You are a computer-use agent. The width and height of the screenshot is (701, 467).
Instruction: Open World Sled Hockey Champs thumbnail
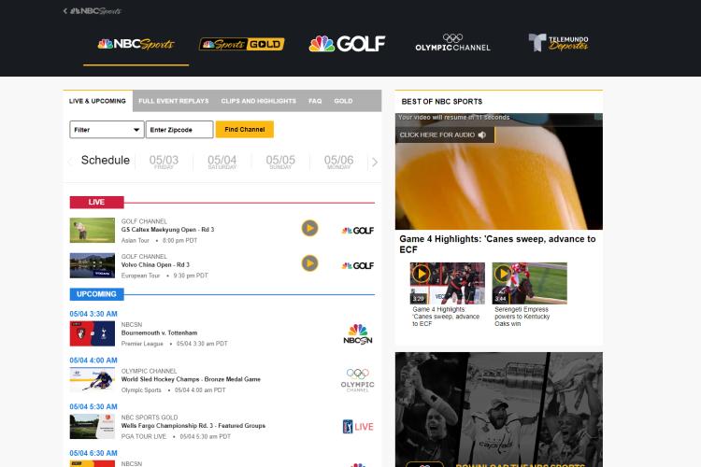click(x=93, y=380)
